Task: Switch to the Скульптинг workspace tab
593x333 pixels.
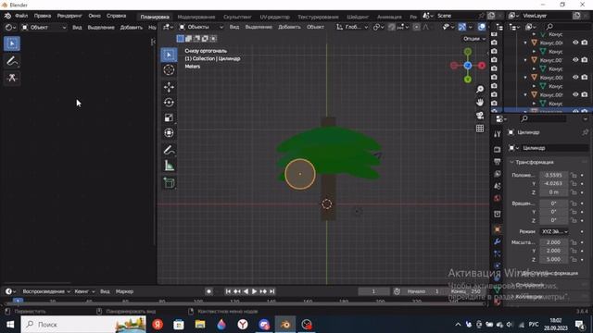Action: [x=237, y=17]
